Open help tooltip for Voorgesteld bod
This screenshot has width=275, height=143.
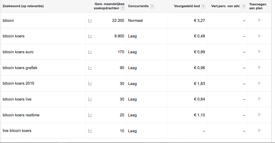pyautogui.click(x=203, y=7)
